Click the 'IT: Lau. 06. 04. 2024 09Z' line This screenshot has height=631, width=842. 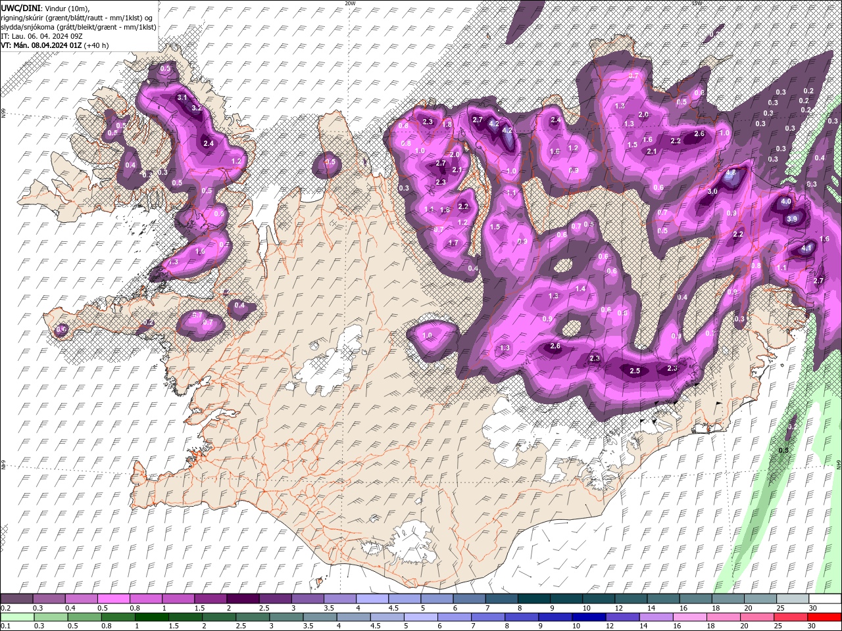41,36
